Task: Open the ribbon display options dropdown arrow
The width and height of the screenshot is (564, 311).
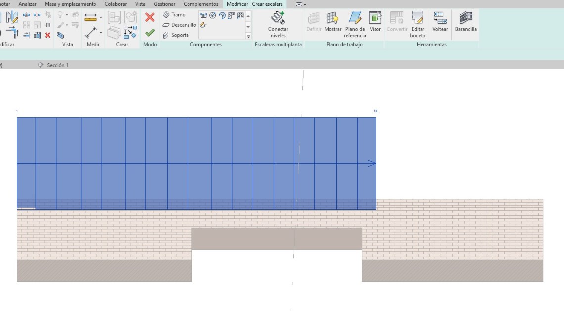Action: (305, 4)
